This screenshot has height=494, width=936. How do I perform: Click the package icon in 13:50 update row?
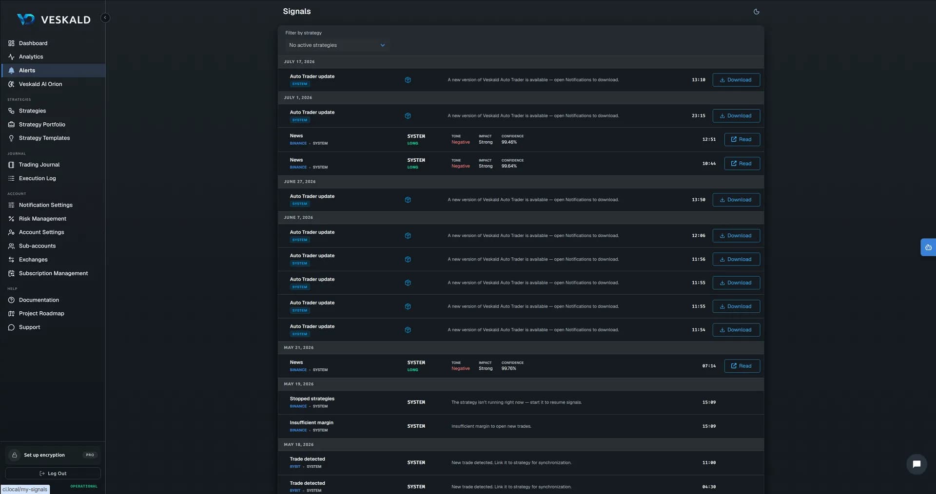click(408, 200)
